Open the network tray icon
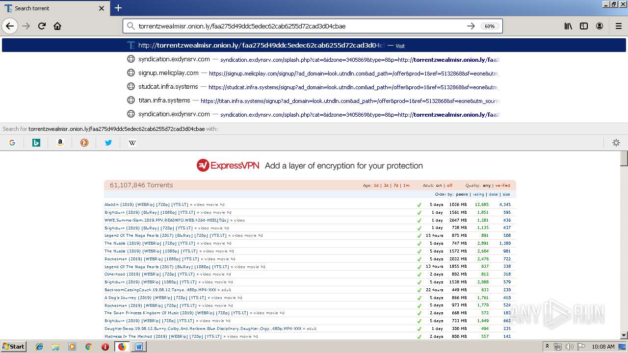Image resolution: width=628 pixels, height=353 pixels. coord(558,347)
